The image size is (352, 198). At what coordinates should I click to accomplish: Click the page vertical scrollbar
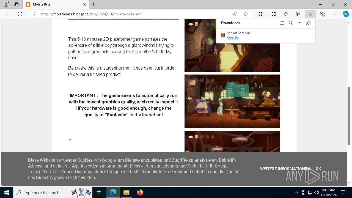[x=349, y=116]
